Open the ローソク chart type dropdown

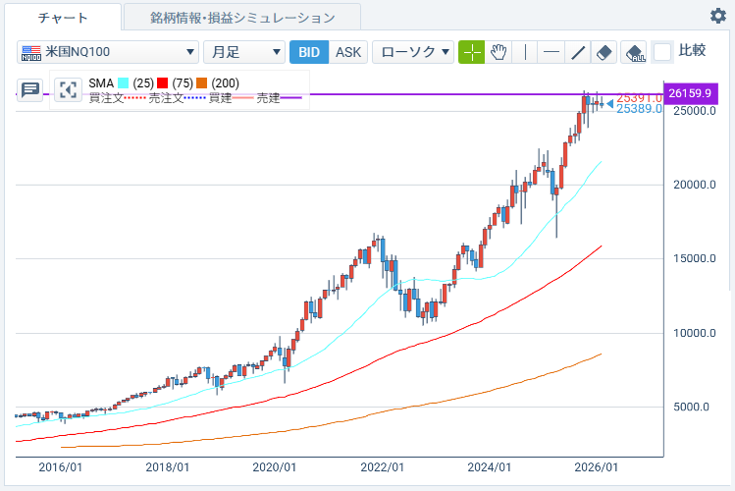tap(413, 52)
